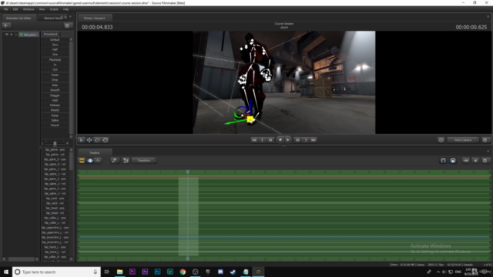
Task: Apply the Zero preset
Action: pos(55,45)
